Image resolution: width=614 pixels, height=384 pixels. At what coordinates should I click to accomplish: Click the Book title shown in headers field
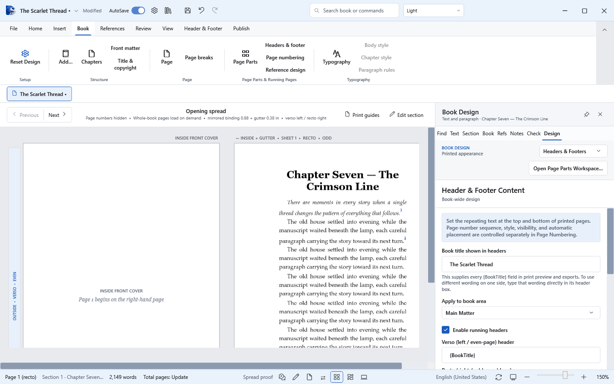(x=521, y=264)
